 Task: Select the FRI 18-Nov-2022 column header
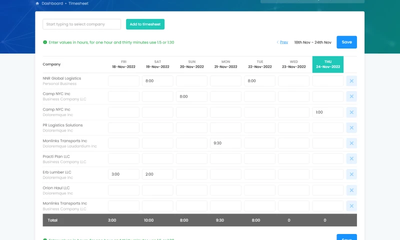pos(123,64)
